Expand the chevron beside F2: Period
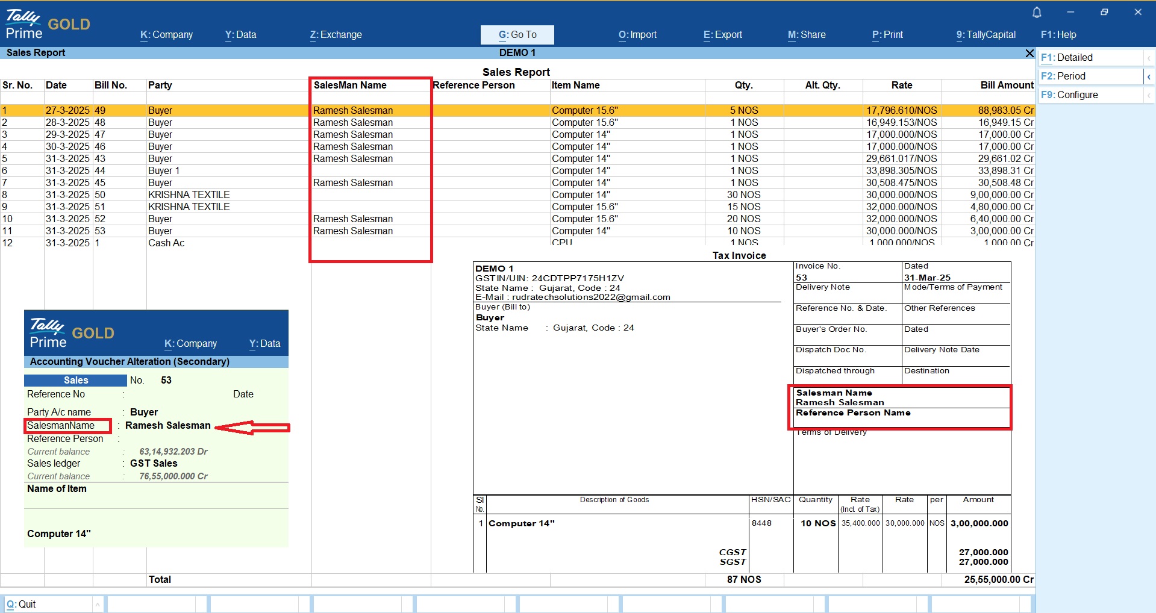The image size is (1156, 613). click(1149, 76)
